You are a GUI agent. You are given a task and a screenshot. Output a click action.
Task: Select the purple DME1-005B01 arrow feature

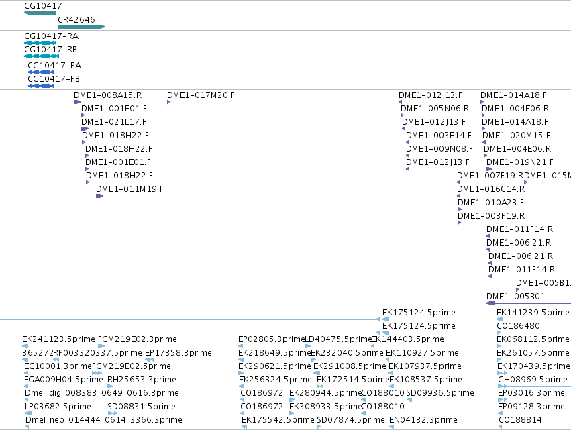click(x=529, y=303)
